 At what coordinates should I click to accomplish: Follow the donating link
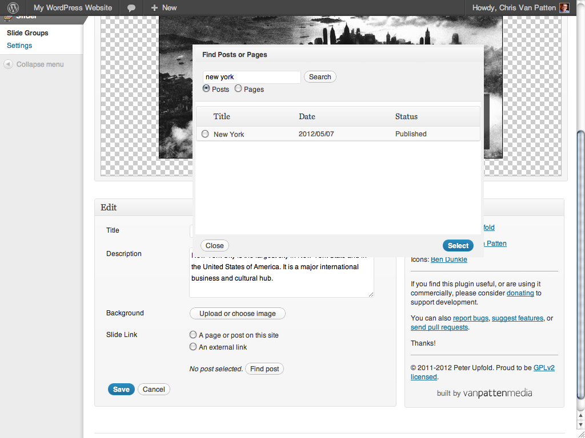click(x=520, y=293)
